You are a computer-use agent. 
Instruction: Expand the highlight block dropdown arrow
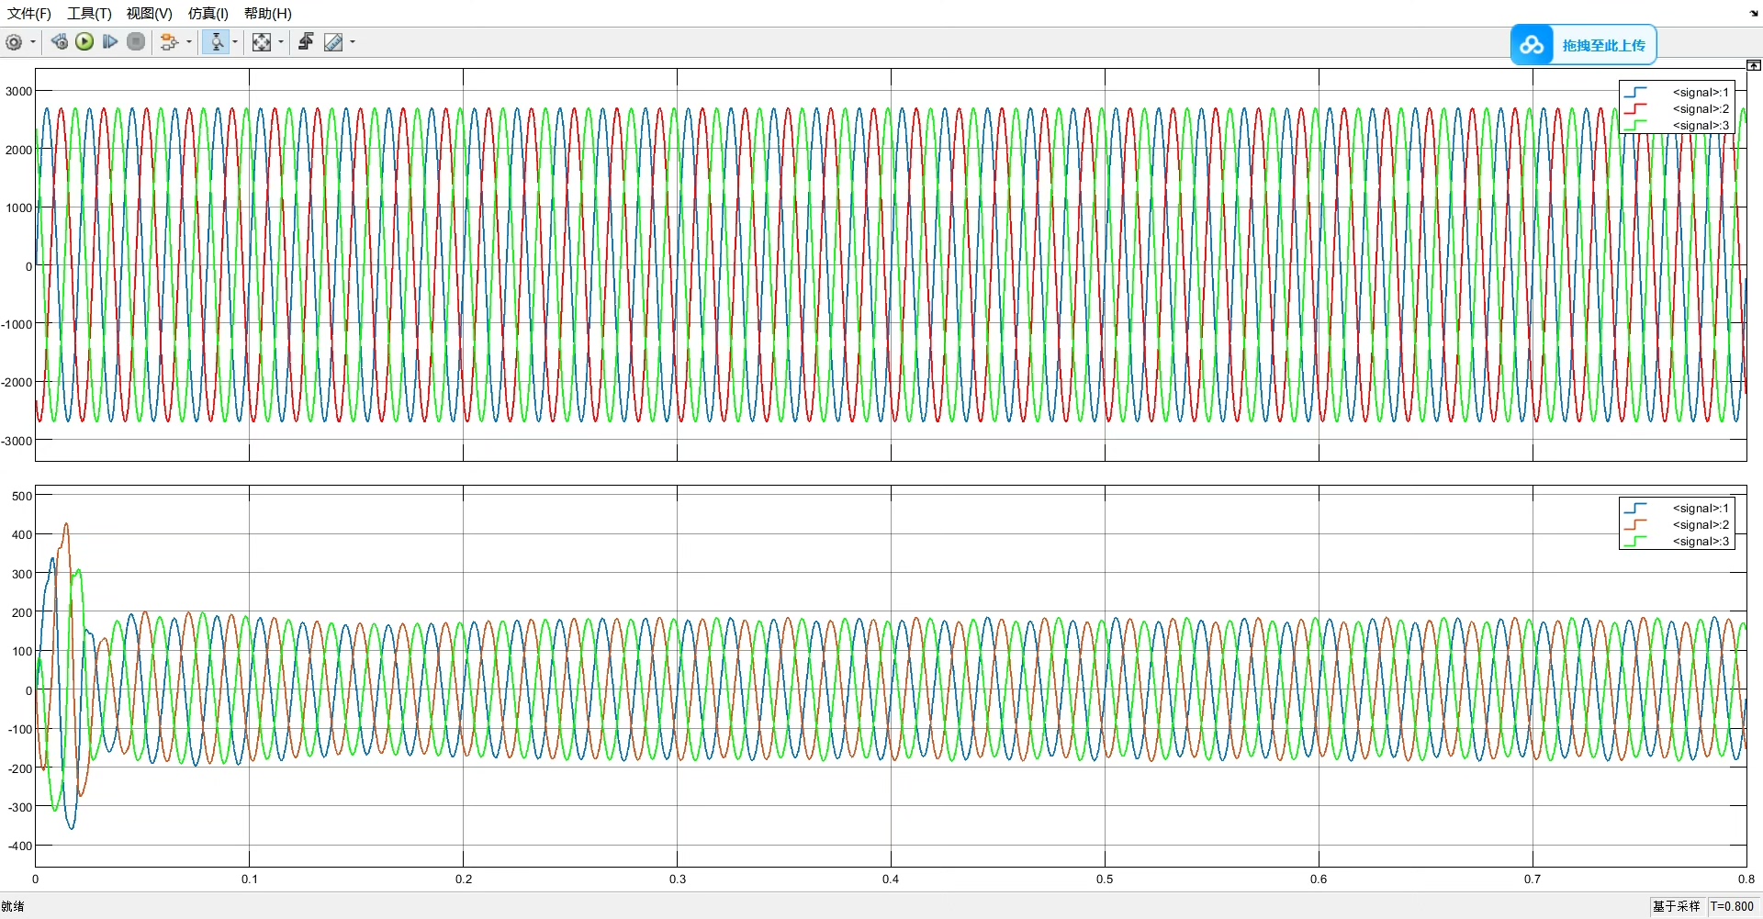(189, 42)
